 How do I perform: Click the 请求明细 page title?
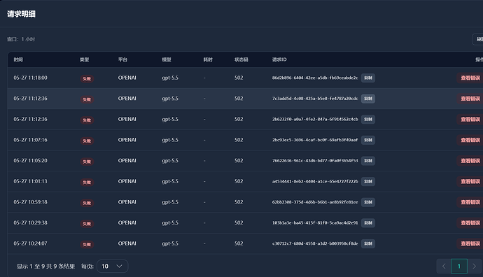(21, 14)
